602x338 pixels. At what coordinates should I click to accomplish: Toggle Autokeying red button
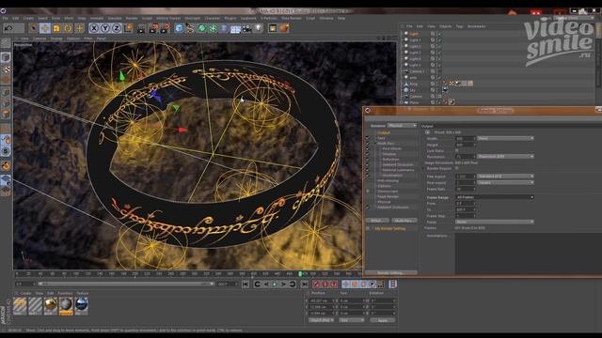(325, 284)
